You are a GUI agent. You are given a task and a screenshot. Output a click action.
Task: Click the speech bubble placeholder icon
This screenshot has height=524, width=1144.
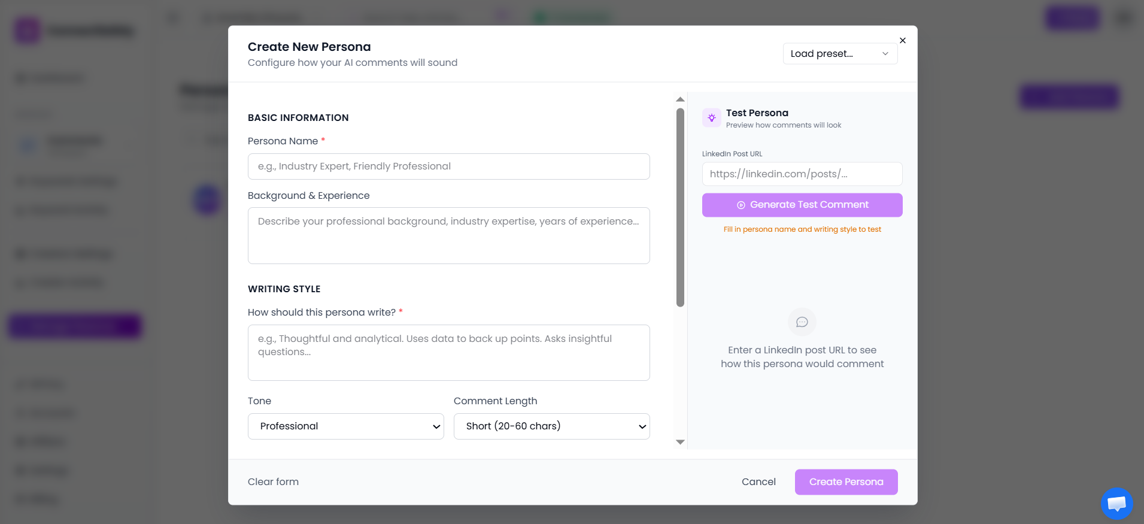tap(802, 322)
